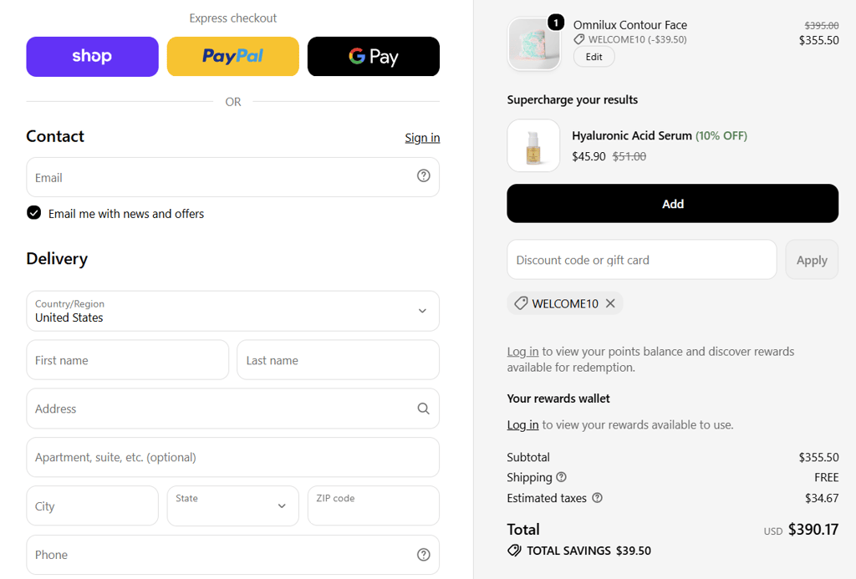Viewport: 856px width, 579px height.
Task: Focus the Last name field
Action: [x=338, y=360]
